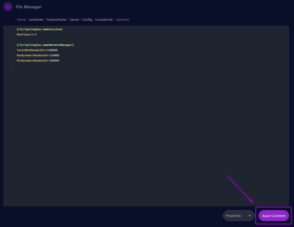Open the Properties syntax dropdown
The height and width of the screenshot is (227, 294).
click(x=238, y=216)
